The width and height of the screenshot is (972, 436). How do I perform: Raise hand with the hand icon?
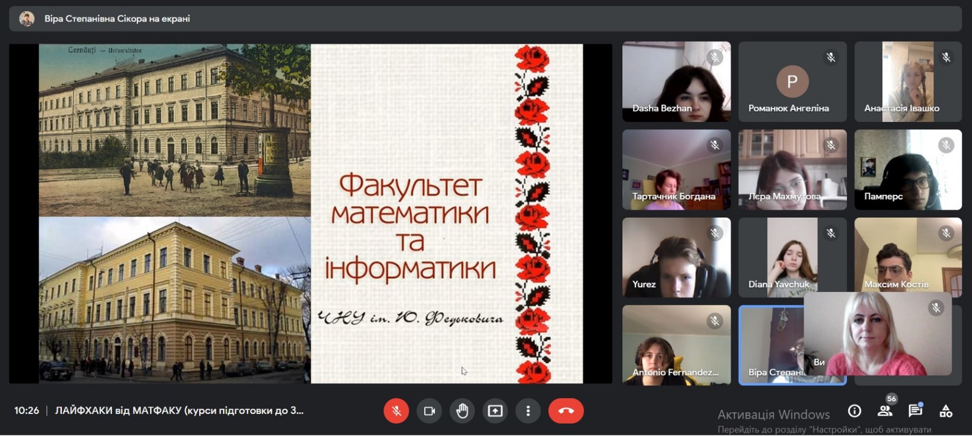click(462, 411)
